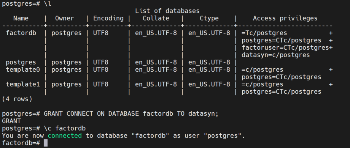Viewport: 350px width, 148px height.
Task: Click the factoruser=CTc/postgres privilege entry
Action: pos(285,48)
